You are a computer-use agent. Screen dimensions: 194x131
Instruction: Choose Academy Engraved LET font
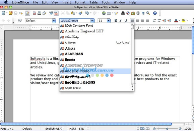point(95,31)
